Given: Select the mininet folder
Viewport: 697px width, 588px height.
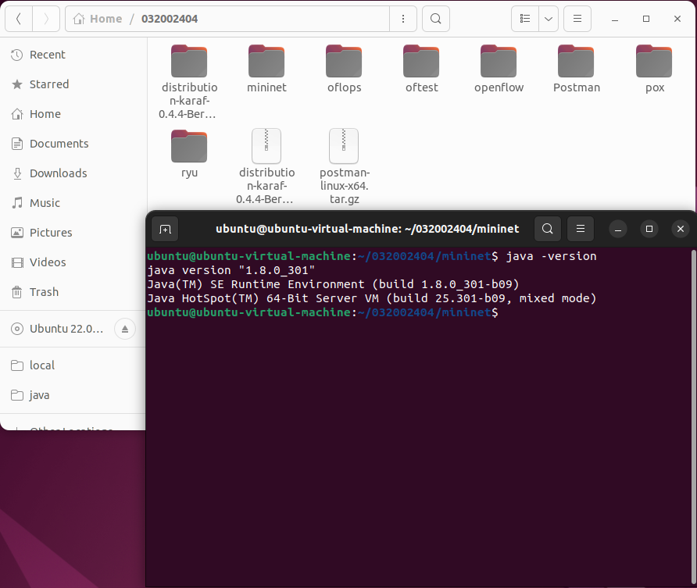Looking at the screenshot, I should (x=266, y=69).
